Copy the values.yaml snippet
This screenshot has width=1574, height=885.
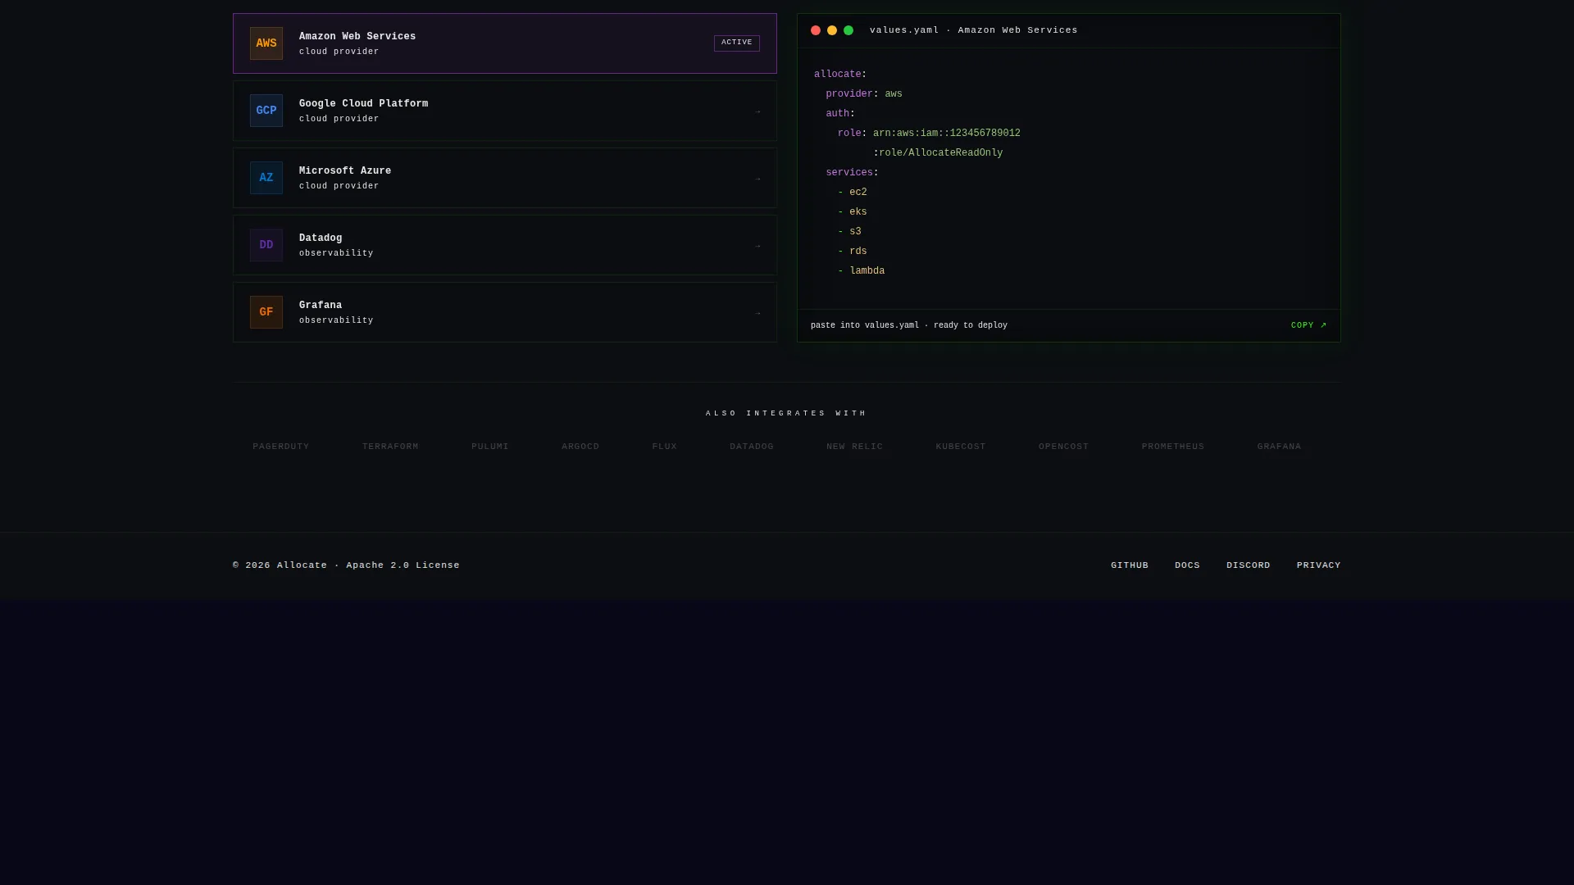[1308, 325]
